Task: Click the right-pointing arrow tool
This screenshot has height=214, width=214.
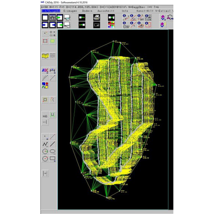Action: [x=45, y=115]
